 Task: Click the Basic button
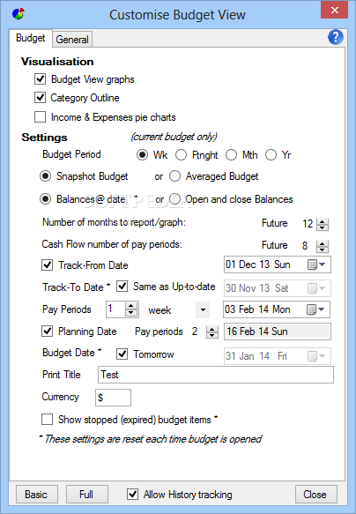pyautogui.click(x=37, y=494)
